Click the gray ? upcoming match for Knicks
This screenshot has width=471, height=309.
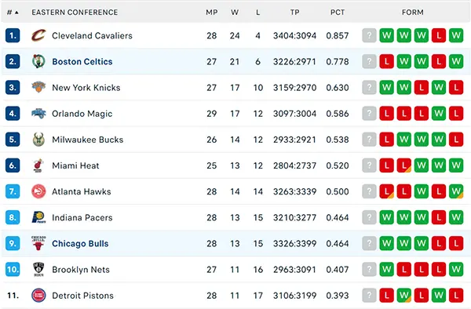[369, 87]
